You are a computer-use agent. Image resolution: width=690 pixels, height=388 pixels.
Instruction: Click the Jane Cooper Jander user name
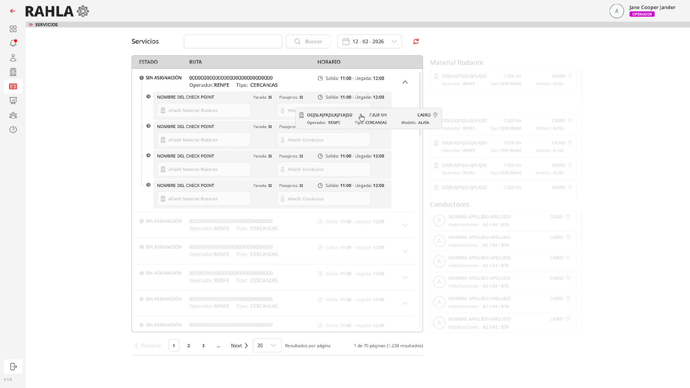point(652,7)
